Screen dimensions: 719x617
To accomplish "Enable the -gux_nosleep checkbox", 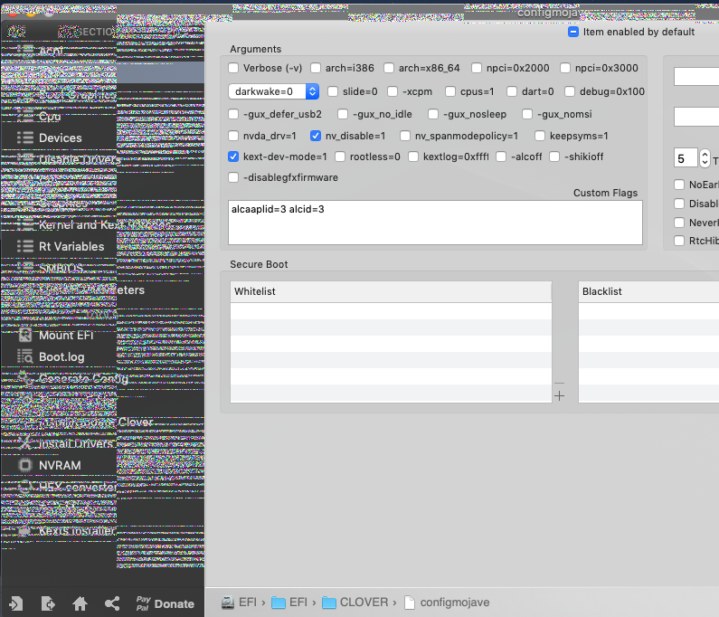I will coord(433,114).
